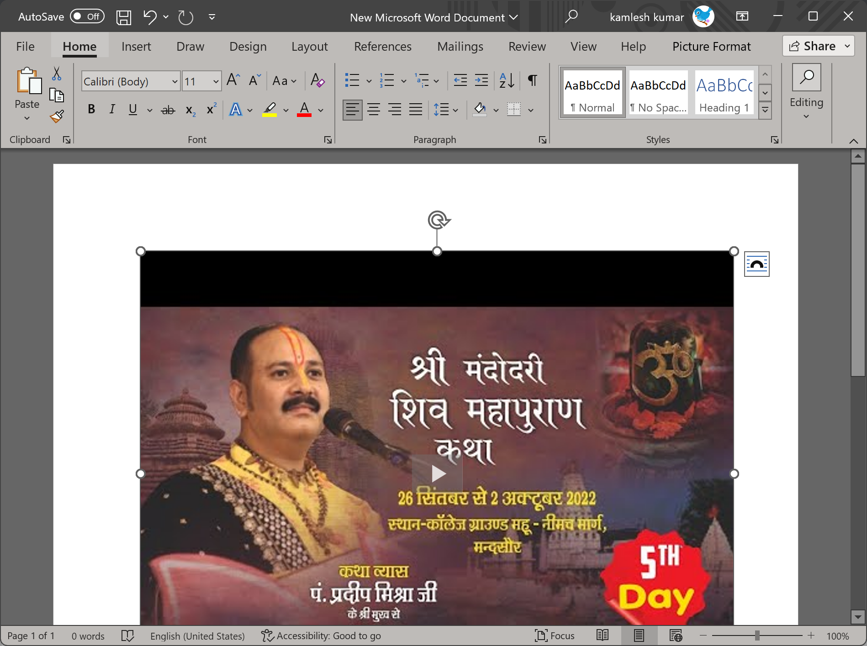Click the Save icon in title bar
Image resolution: width=867 pixels, height=646 pixels.
[x=123, y=17]
